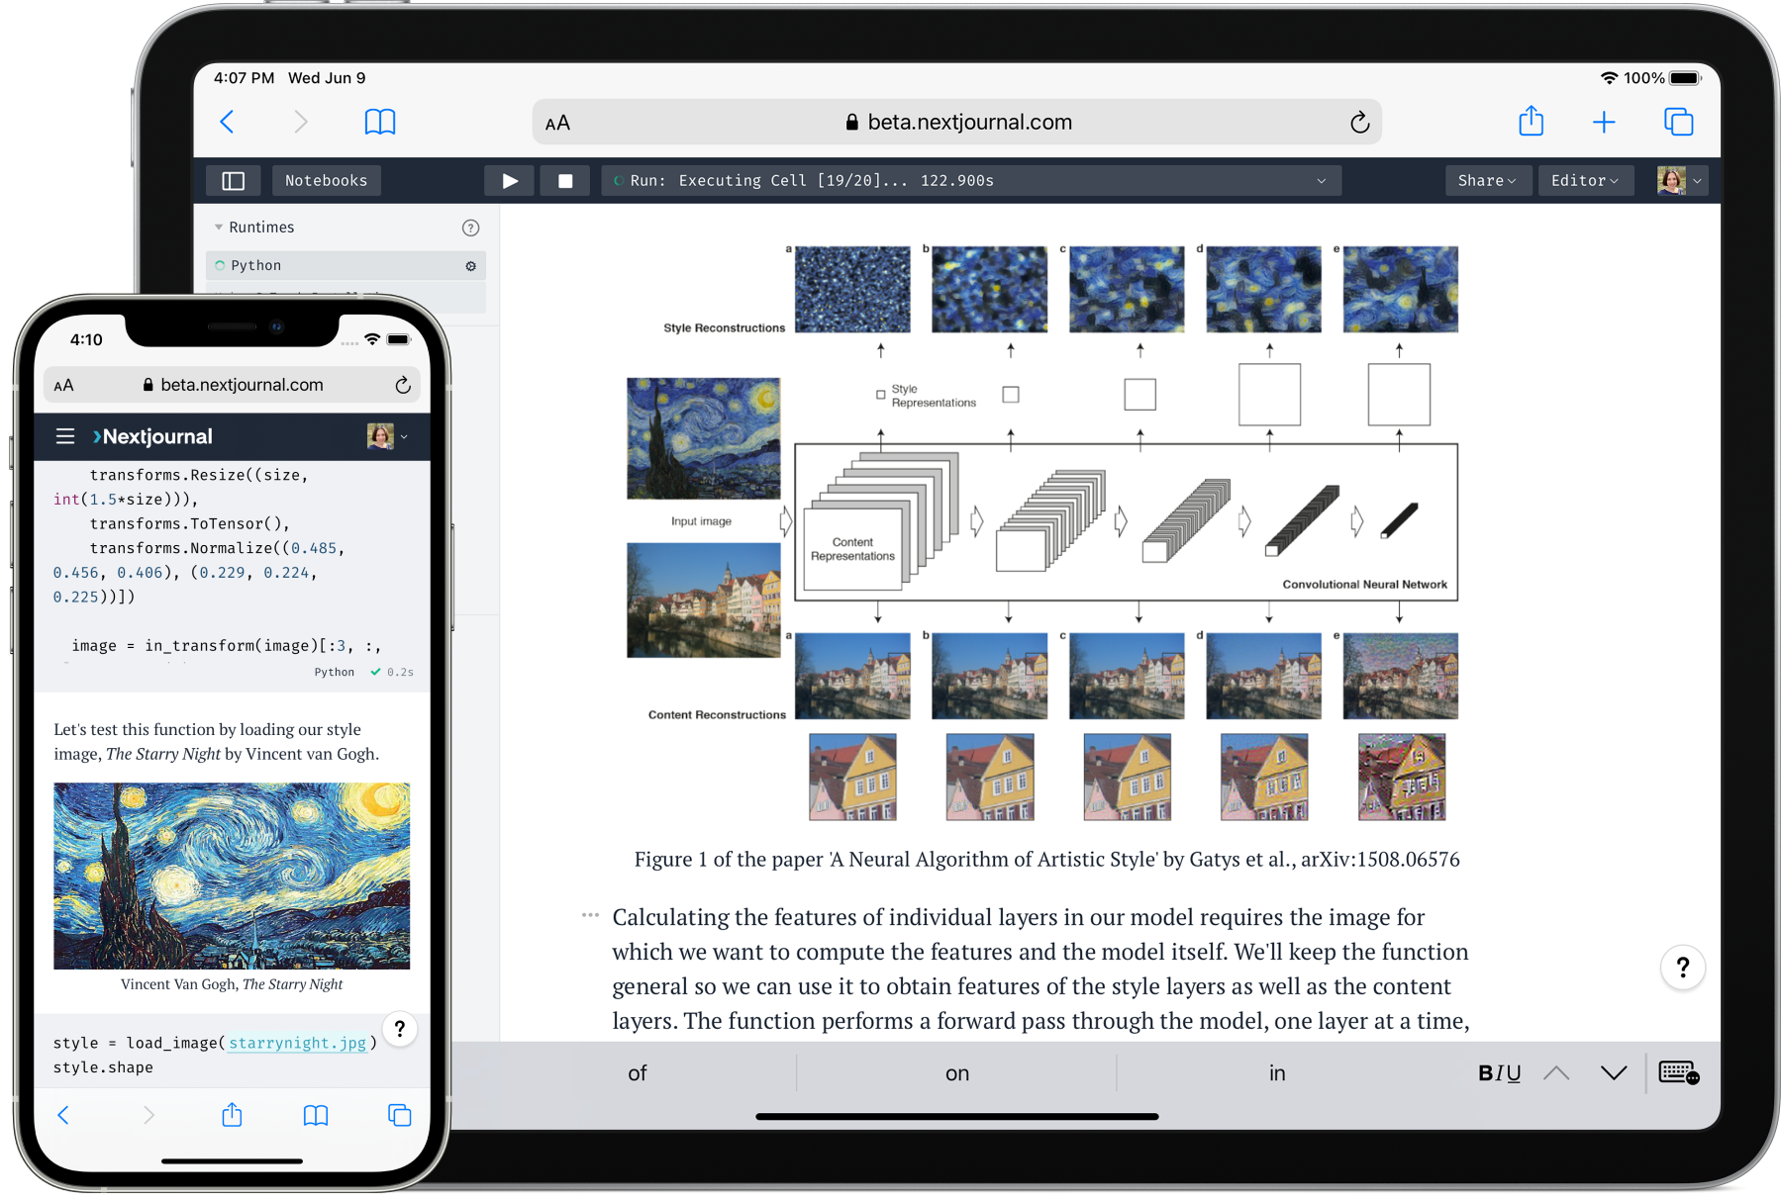The height and width of the screenshot is (1203, 1782).
Task: Run the notebook with the play button
Action: click(x=510, y=180)
